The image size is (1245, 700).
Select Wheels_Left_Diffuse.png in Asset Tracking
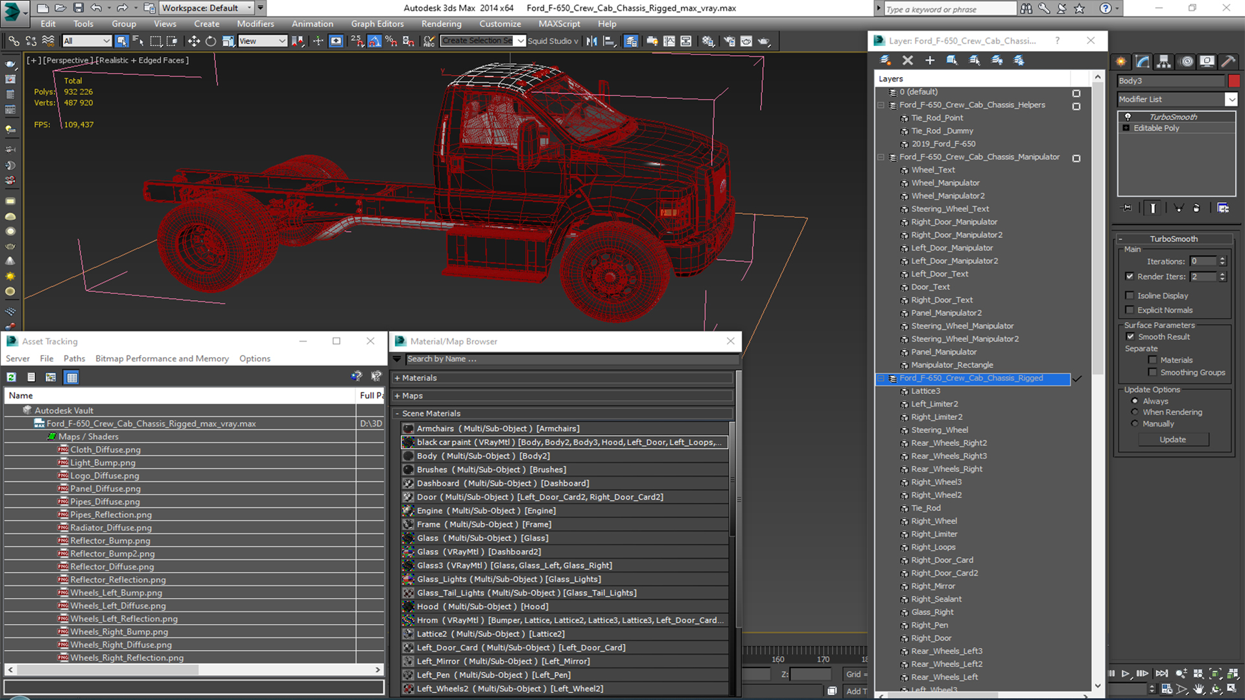(118, 606)
